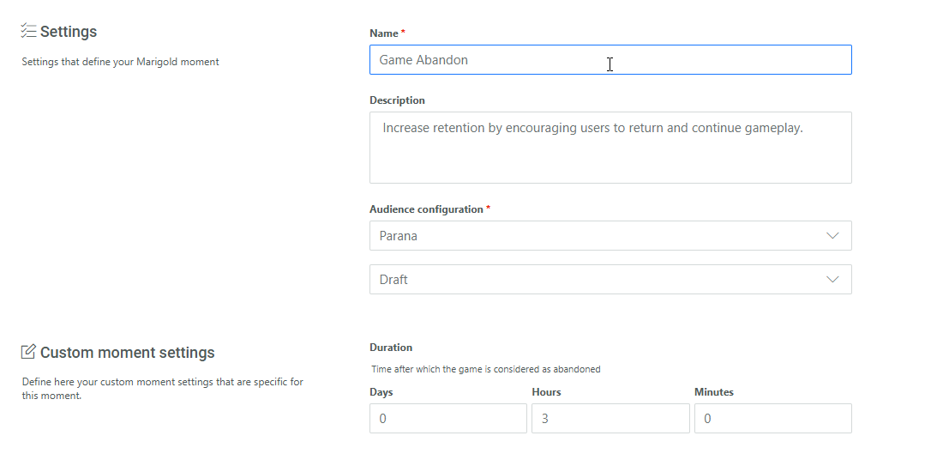The width and height of the screenshot is (925, 472).
Task: Click the Custom moment settings heading
Action: (127, 353)
